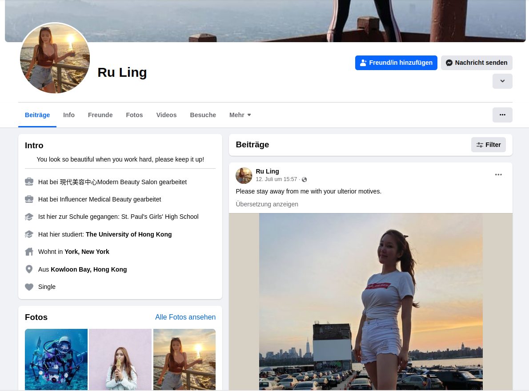Click the briefcase icon beside Modern Beauty Salon
This screenshot has width=529, height=391.
tap(29, 182)
